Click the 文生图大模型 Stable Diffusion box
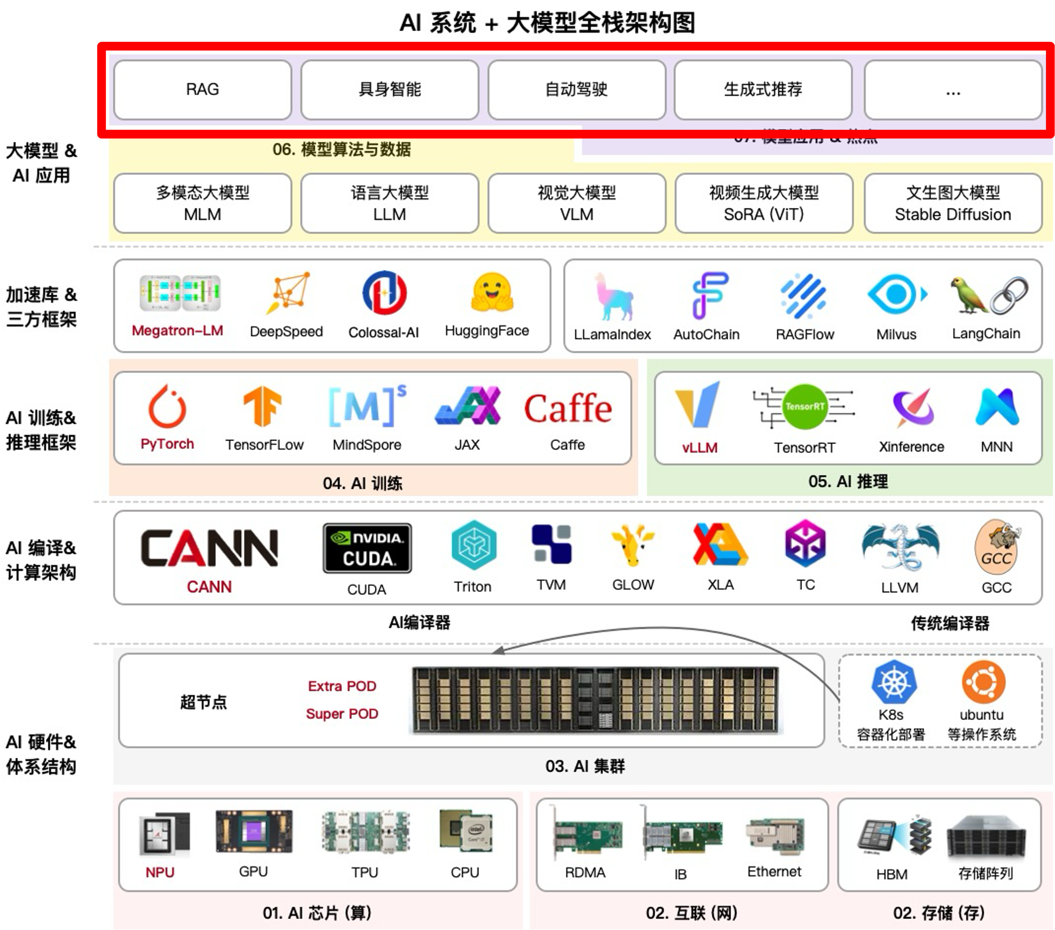 tap(952, 203)
